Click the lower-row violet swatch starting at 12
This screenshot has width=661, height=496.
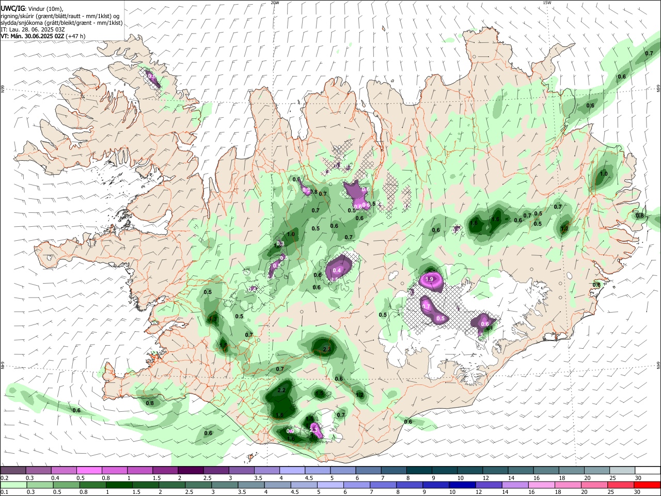point(489,485)
